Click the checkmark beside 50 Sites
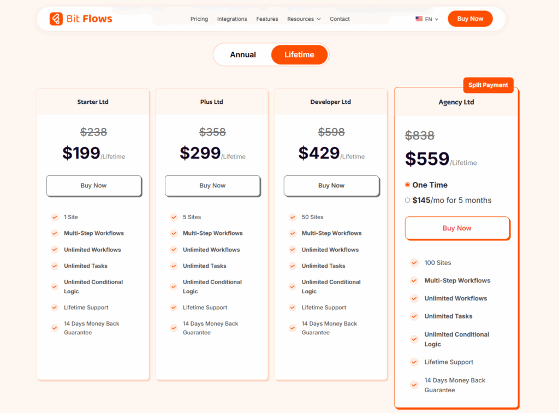Screen dimensions: 559x413 (293, 217)
